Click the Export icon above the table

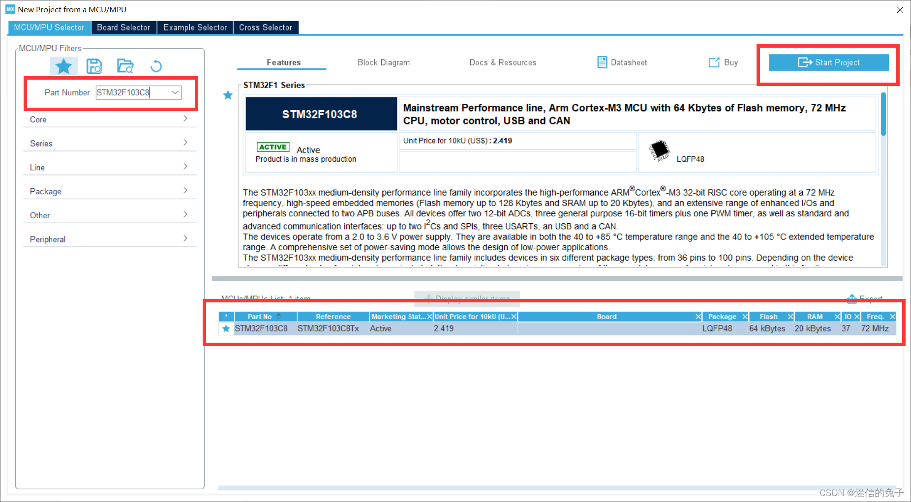click(x=852, y=298)
